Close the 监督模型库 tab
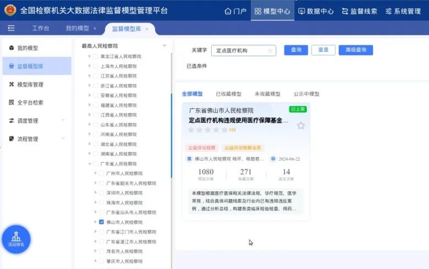 click(x=147, y=29)
